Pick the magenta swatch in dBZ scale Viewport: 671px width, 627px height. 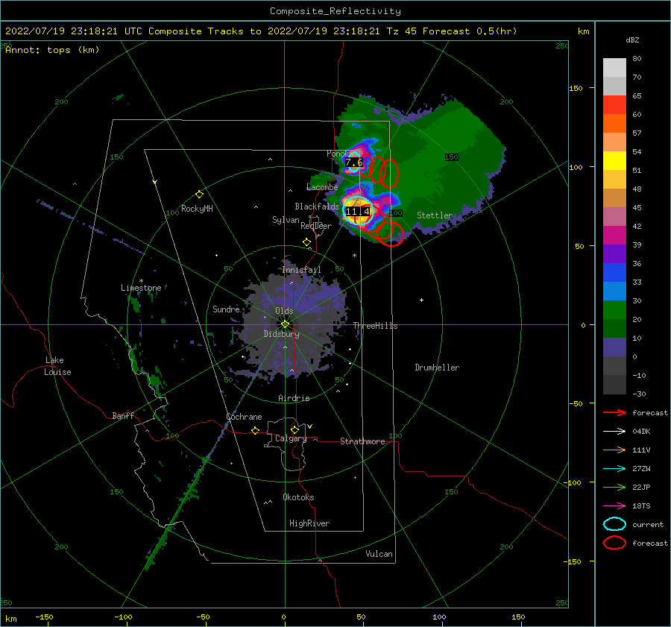coord(614,236)
